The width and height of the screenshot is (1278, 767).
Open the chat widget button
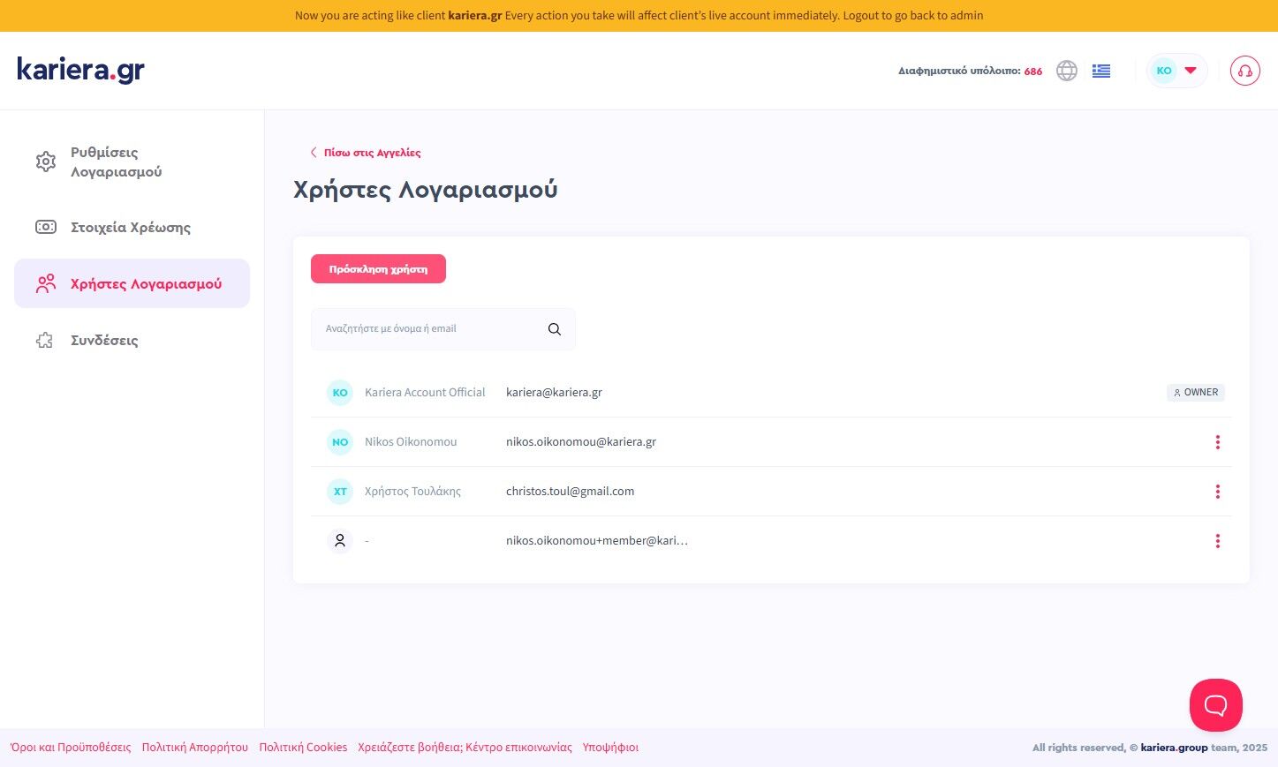[1216, 705]
